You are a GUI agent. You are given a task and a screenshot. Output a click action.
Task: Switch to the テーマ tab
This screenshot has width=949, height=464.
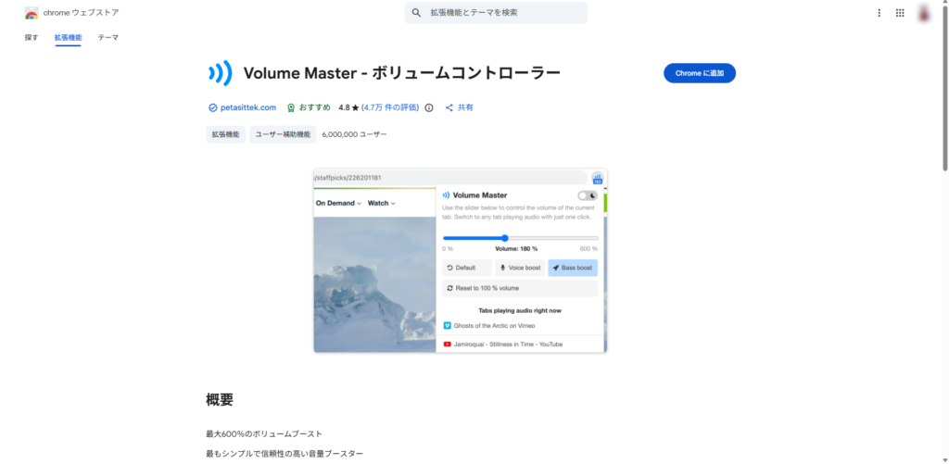coord(108,38)
